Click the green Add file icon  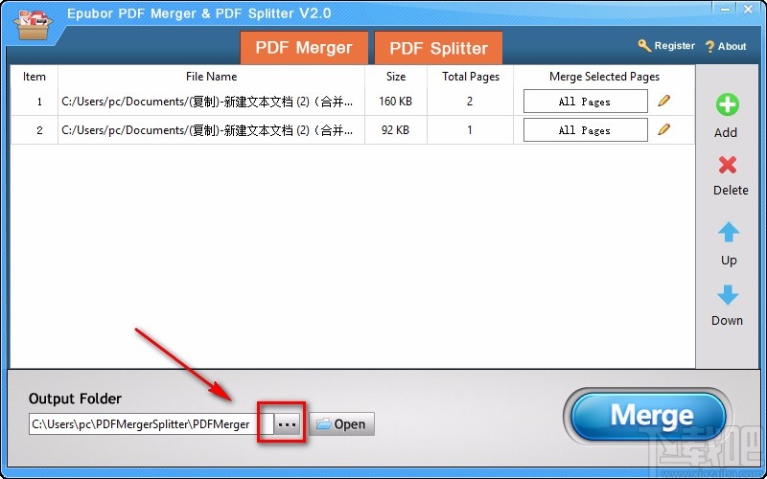(728, 104)
